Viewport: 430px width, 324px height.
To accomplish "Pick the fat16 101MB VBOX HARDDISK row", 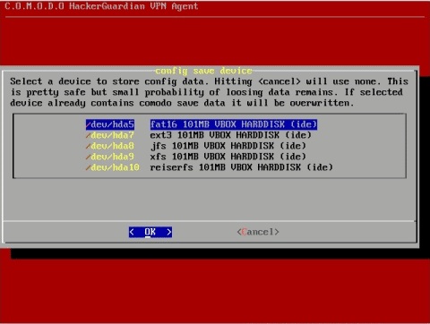I will tap(234, 124).
